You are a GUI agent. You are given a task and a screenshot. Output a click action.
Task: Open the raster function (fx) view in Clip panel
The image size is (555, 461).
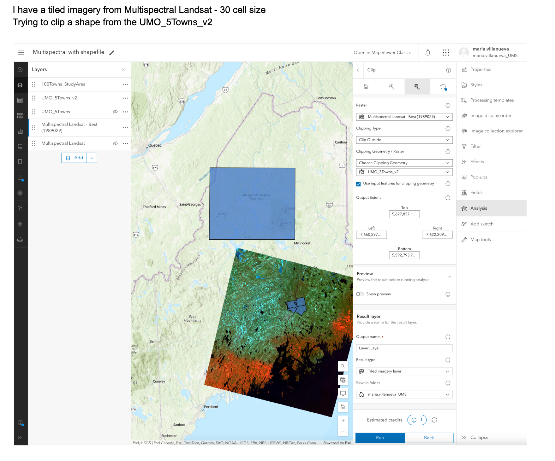click(417, 87)
